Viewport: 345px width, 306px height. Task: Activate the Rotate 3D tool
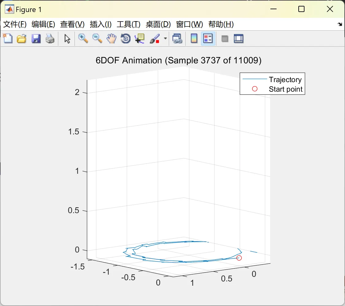(x=126, y=38)
